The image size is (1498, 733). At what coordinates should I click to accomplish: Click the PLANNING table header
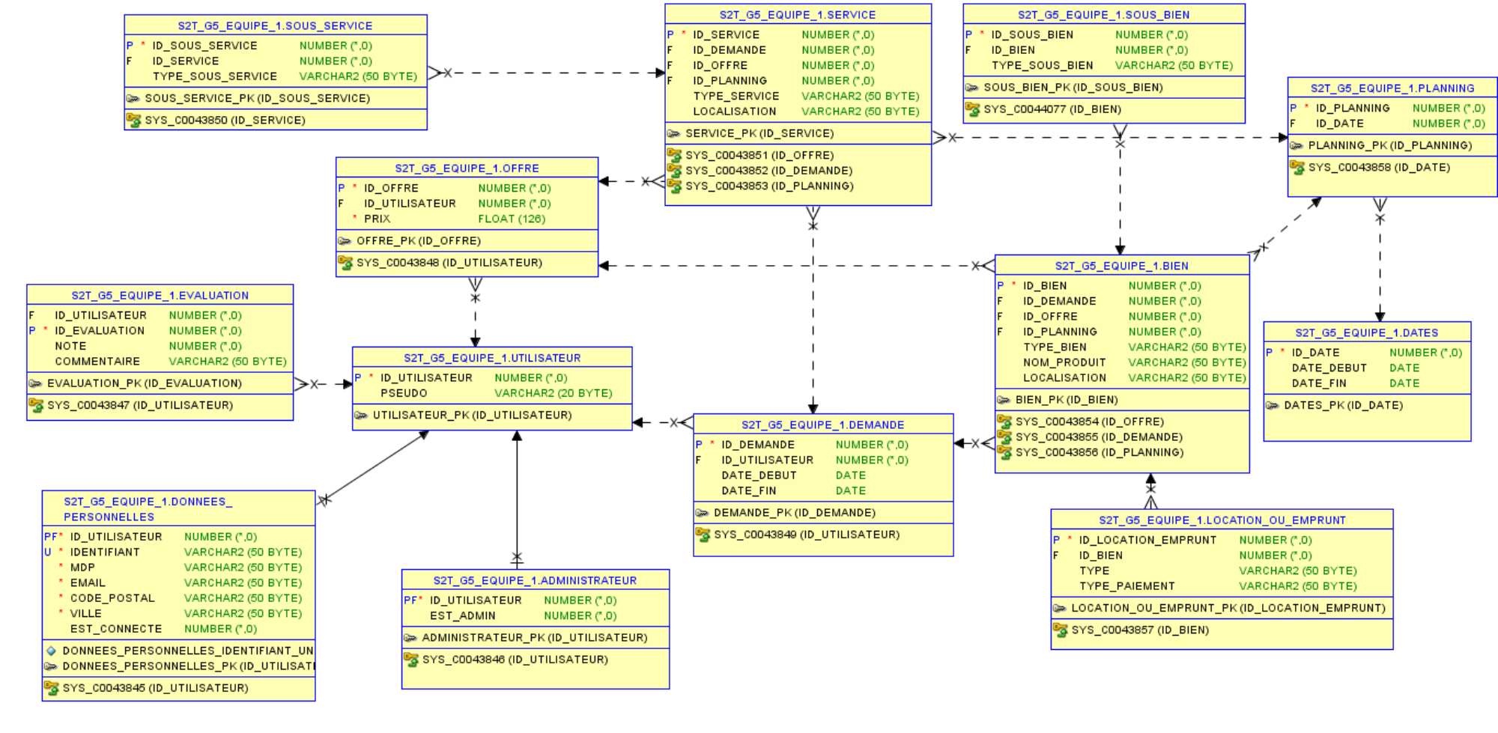[x=1392, y=88]
